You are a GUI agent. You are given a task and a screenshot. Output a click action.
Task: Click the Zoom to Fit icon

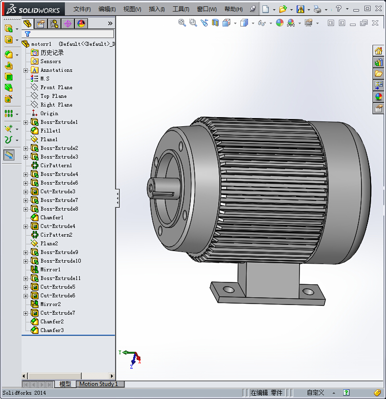click(x=182, y=23)
